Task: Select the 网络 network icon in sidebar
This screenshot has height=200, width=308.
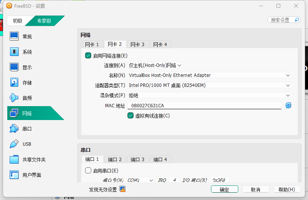Action: [14, 113]
